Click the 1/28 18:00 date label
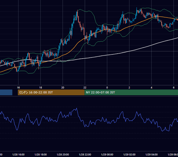 (x=41, y=154)
